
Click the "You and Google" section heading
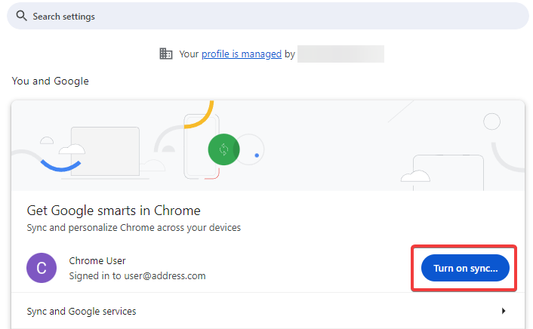click(50, 81)
